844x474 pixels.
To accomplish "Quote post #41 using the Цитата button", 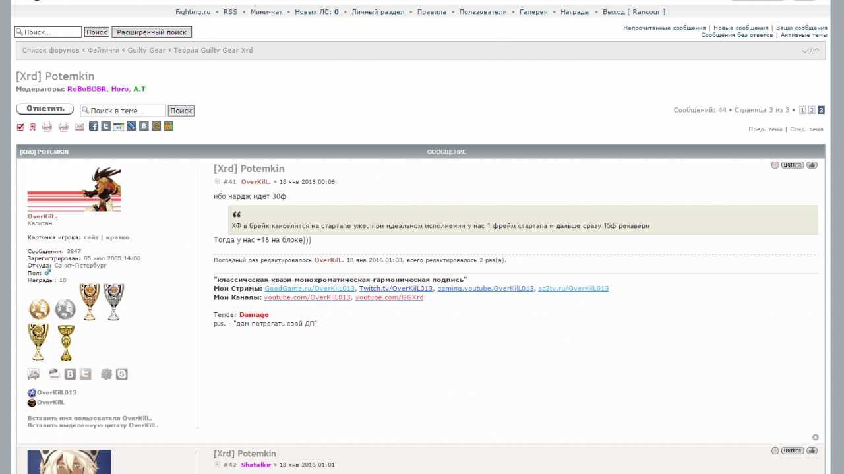I will 793,165.
